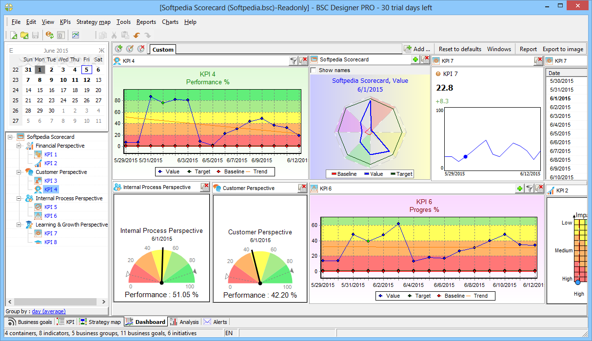The height and width of the screenshot is (341, 592).
Task: Select KPI 5 in the tree
Action: pyautogui.click(x=51, y=207)
